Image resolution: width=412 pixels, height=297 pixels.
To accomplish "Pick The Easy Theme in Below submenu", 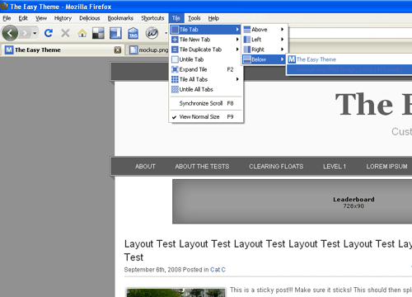I will [x=349, y=59].
